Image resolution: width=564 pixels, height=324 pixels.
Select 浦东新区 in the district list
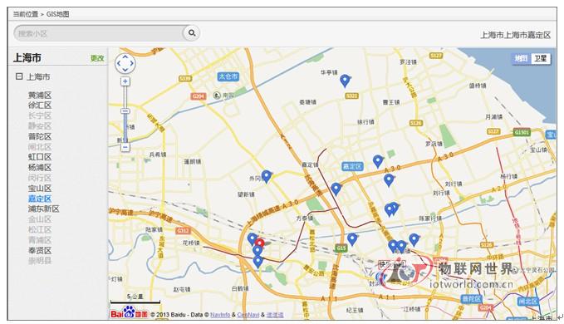coord(44,209)
